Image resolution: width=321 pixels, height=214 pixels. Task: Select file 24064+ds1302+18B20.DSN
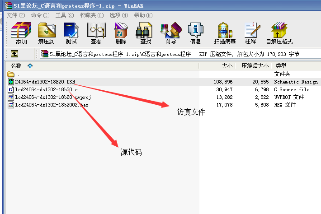[x=45, y=82]
